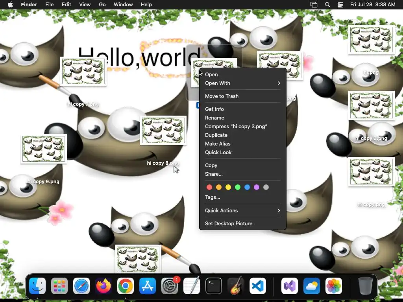Open the View menu

point(85,4)
